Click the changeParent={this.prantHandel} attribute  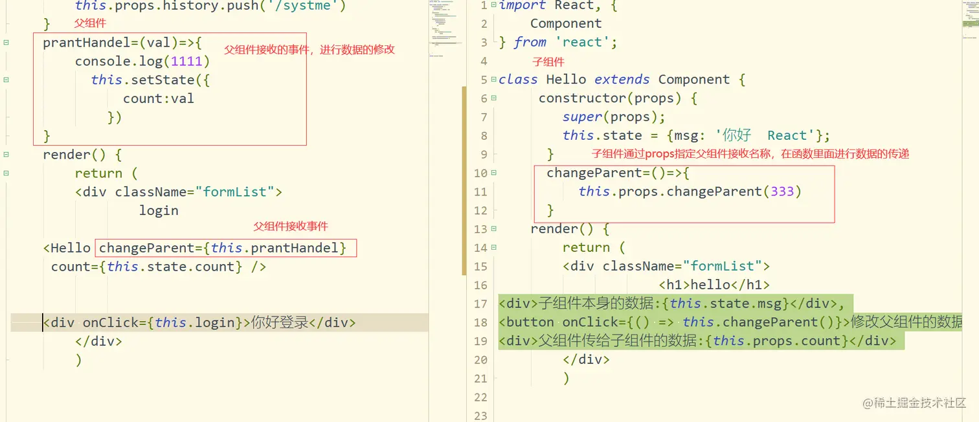click(x=223, y=248)
